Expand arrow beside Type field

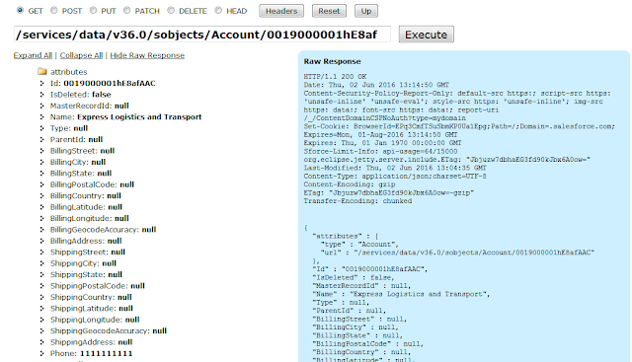[41, 128]
